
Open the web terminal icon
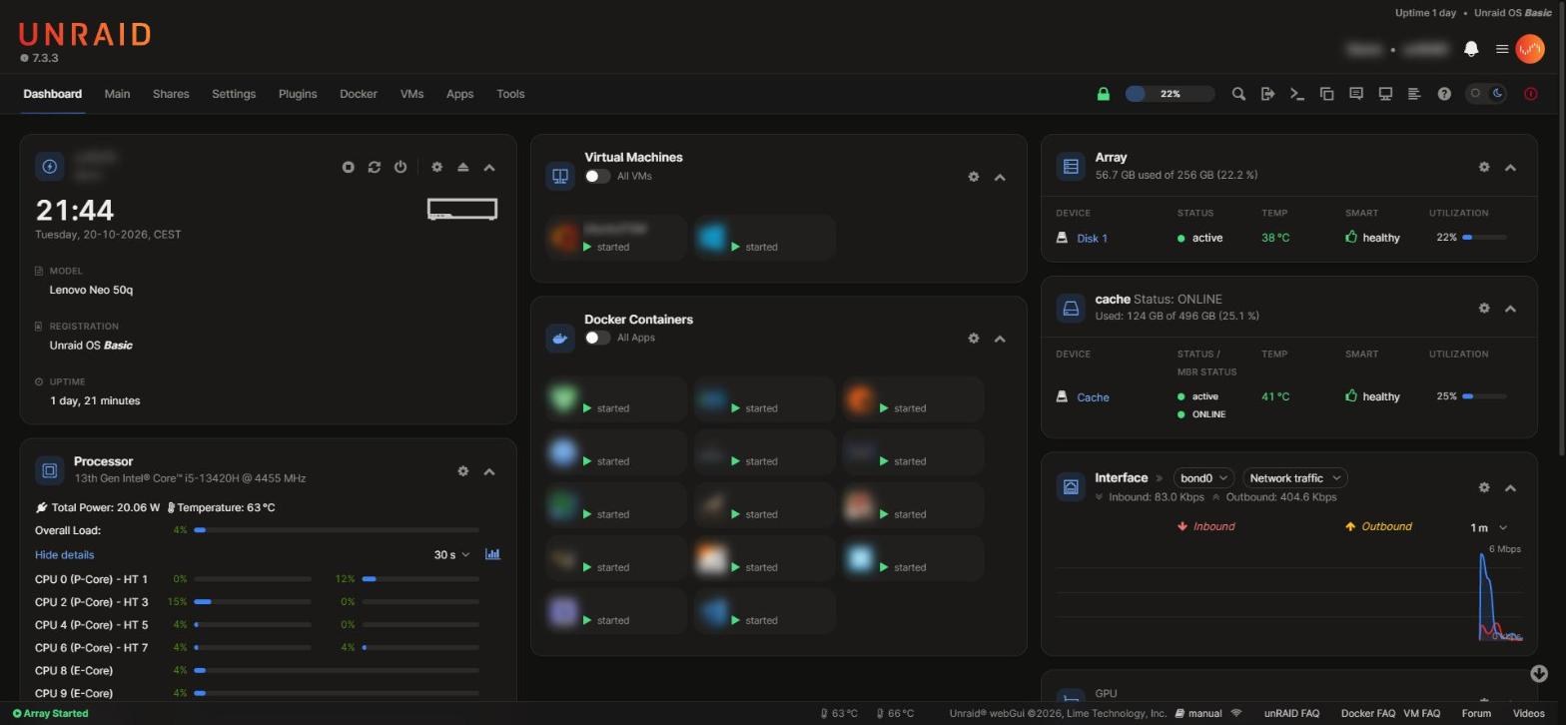pyautogui.click(x=1297, y=94)
